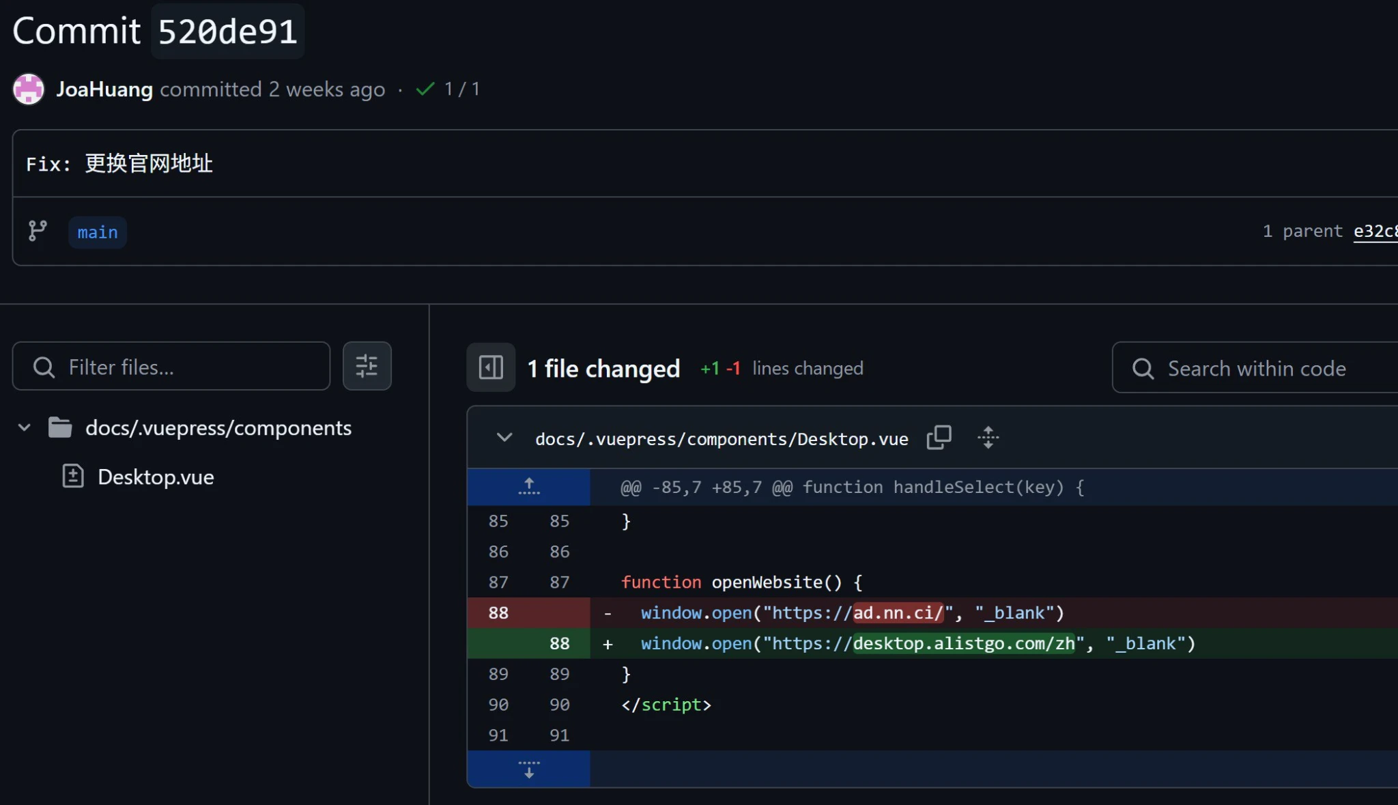This screenshot has width=1398, height=805.
Task: Open parent commit e32c link
Action: click(1375, 231)
